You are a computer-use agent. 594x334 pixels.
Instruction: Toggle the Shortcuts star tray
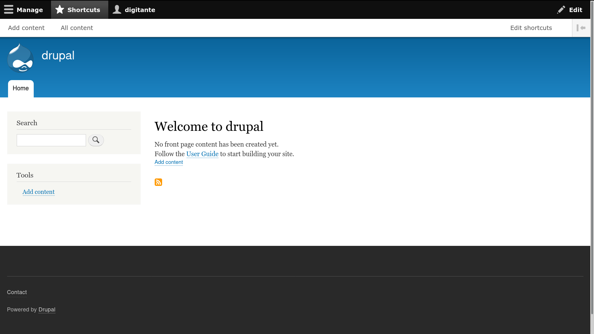point(78,10)
